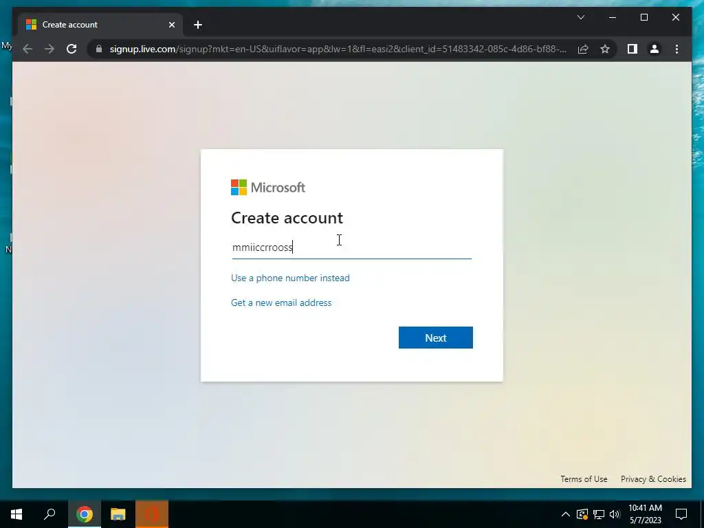Open File Explorer from taskbar
The width and height of the screenshot is (704, 528).
[x=118, y=514]
